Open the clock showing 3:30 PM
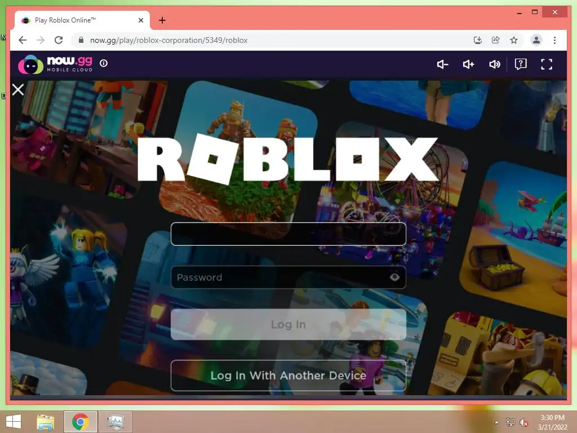The width and height of the screenshot is (577, 433). point(552,422)
